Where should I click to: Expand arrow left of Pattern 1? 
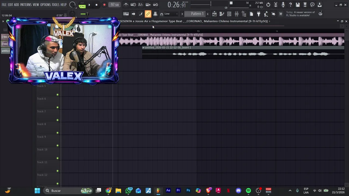[x=182, y=14]
